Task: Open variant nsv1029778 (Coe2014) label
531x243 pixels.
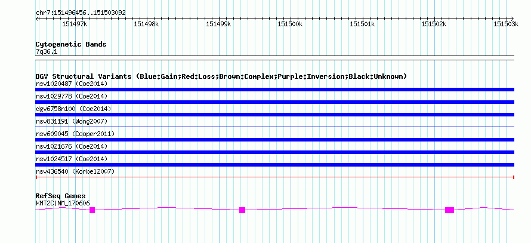Action: tap(72, 96)
